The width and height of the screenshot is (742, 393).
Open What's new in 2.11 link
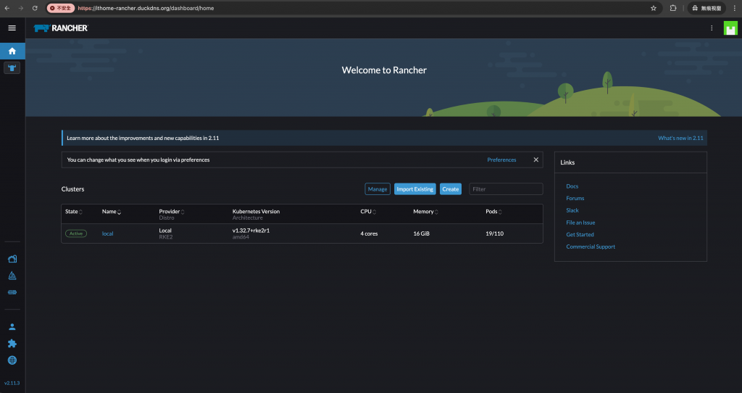coord(680,138)
